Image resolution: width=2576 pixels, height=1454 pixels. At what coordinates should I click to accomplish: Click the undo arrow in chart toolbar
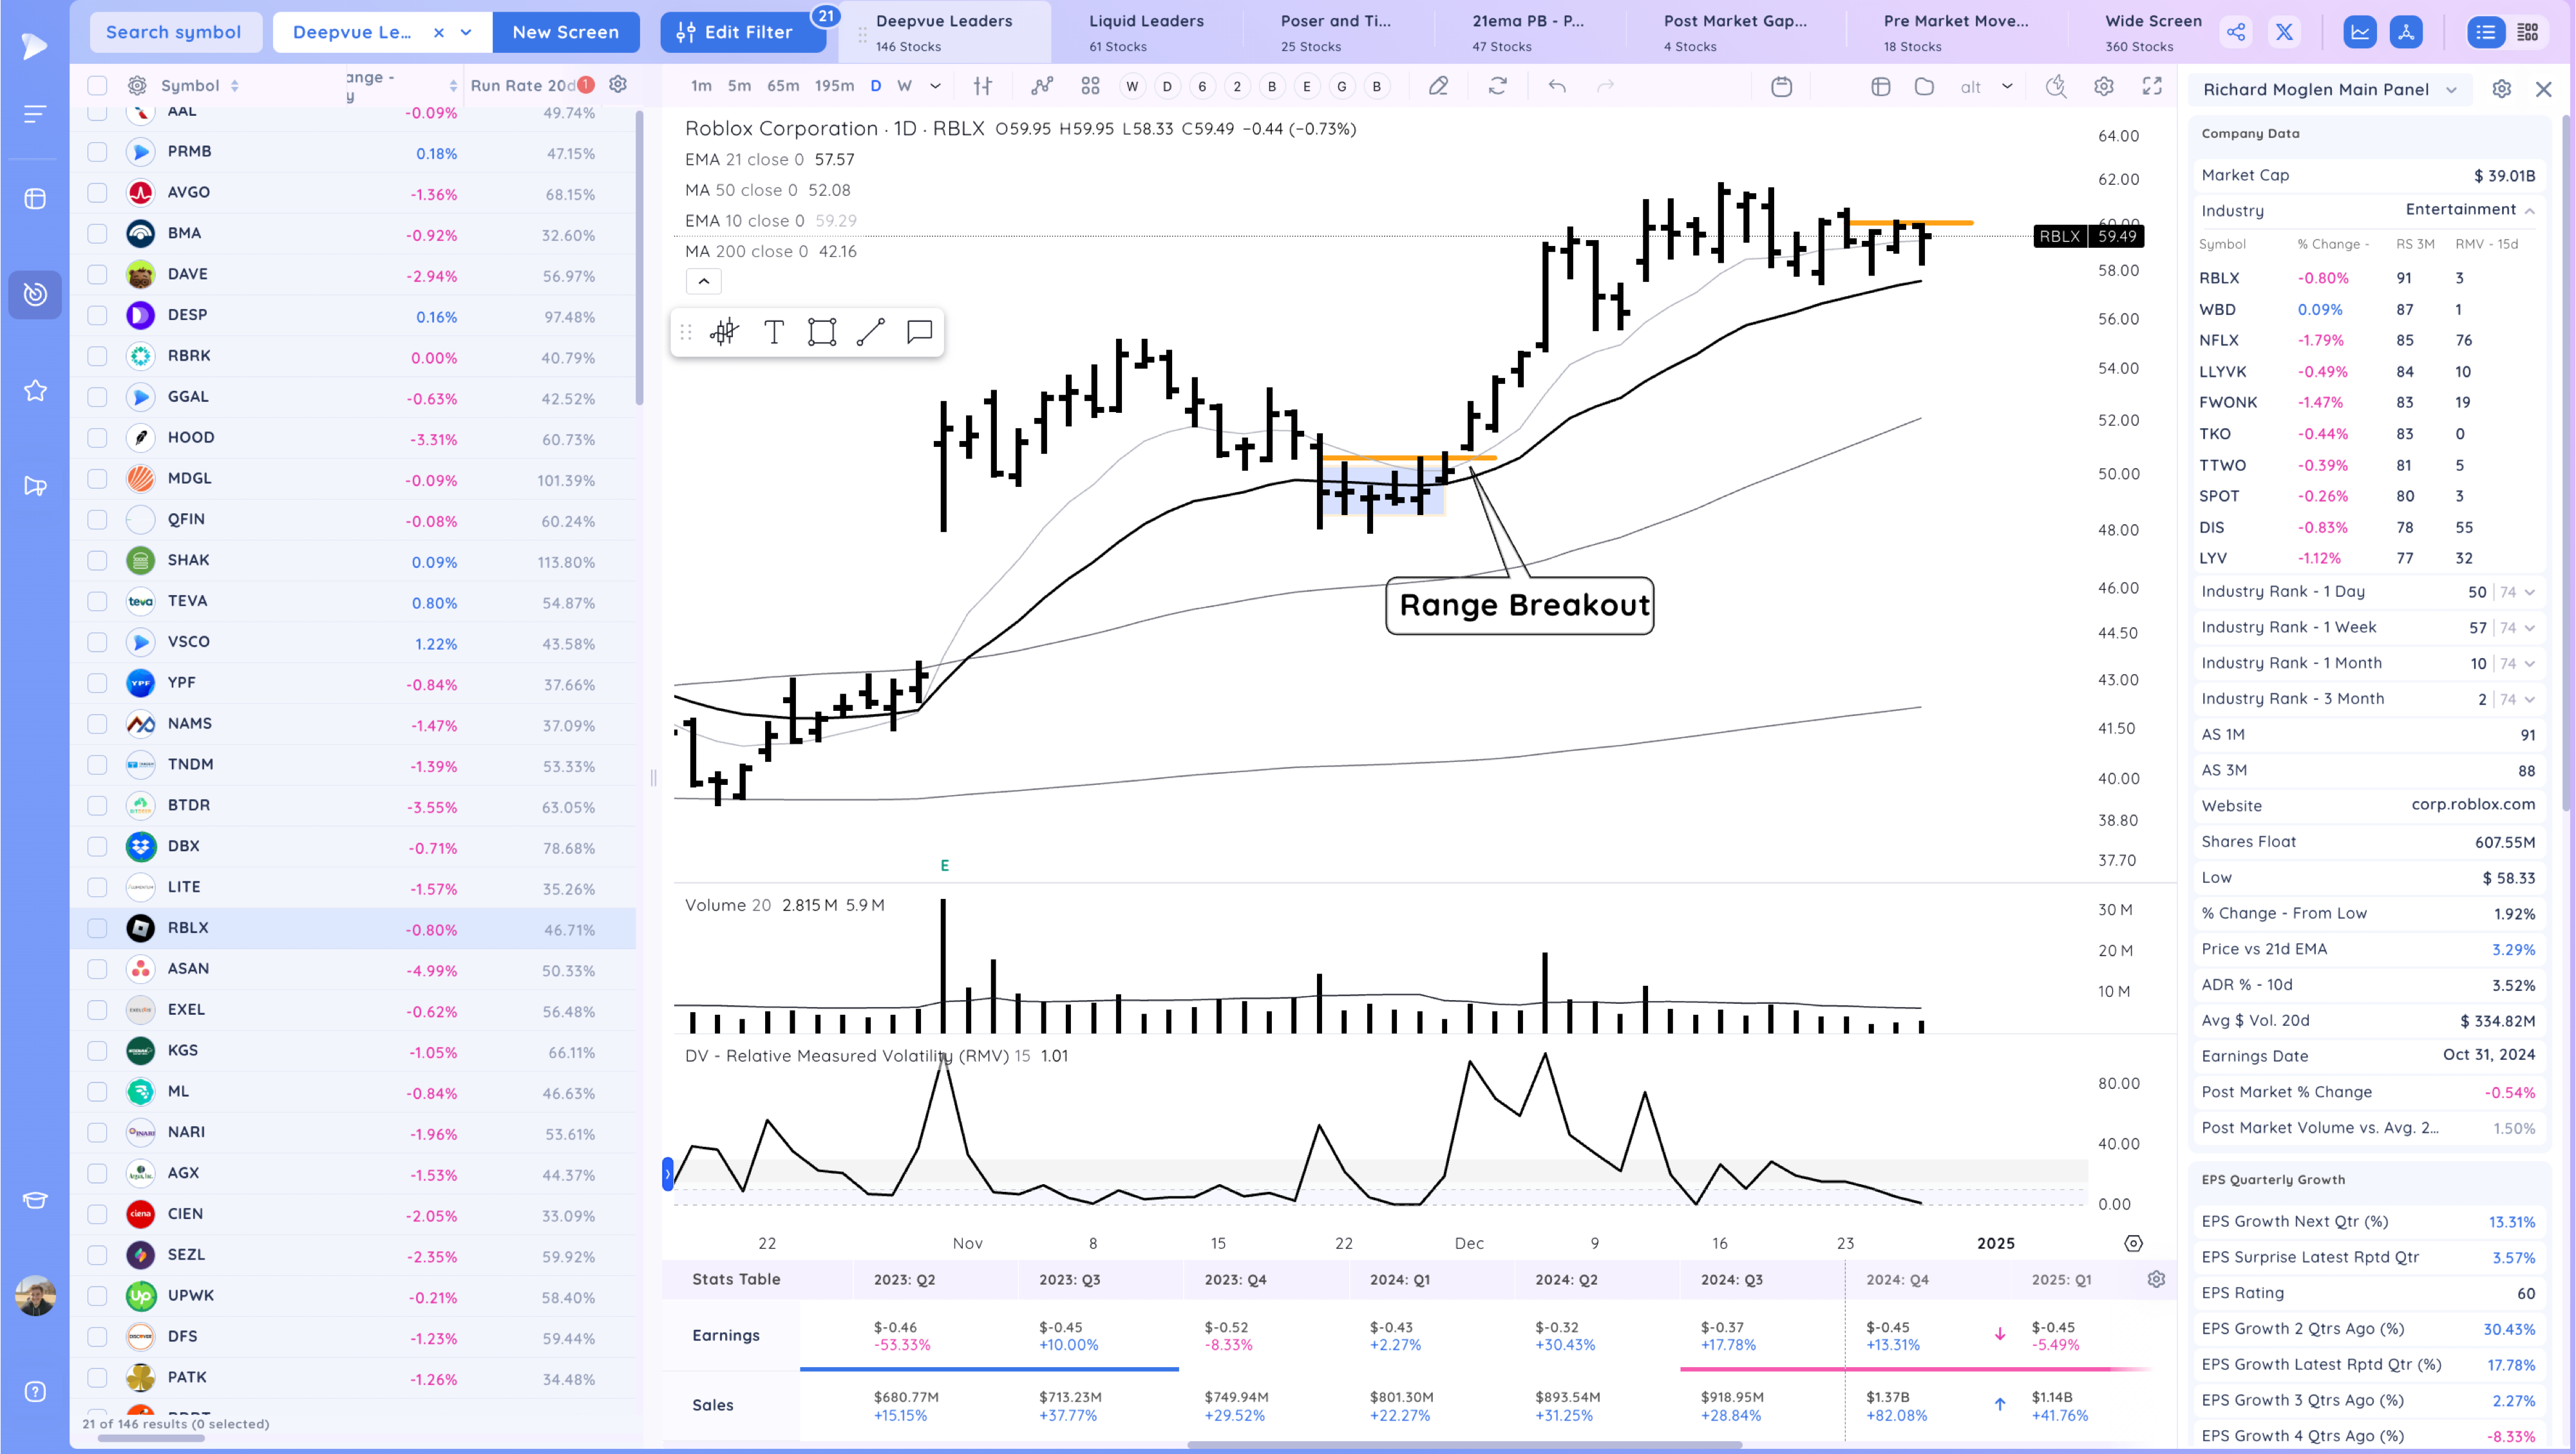pyautogui.click(x=1557, y=86)
